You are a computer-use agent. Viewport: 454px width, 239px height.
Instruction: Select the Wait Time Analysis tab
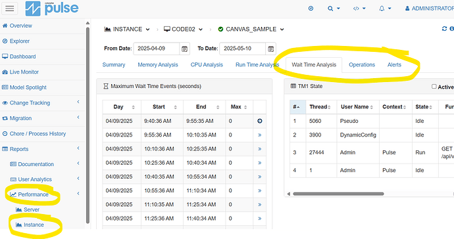tap(314, 65)
